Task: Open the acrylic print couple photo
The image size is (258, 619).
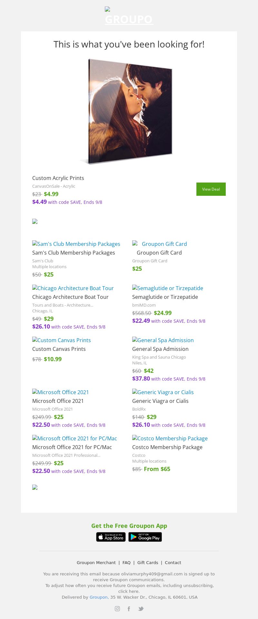Action: click(129, 111)
